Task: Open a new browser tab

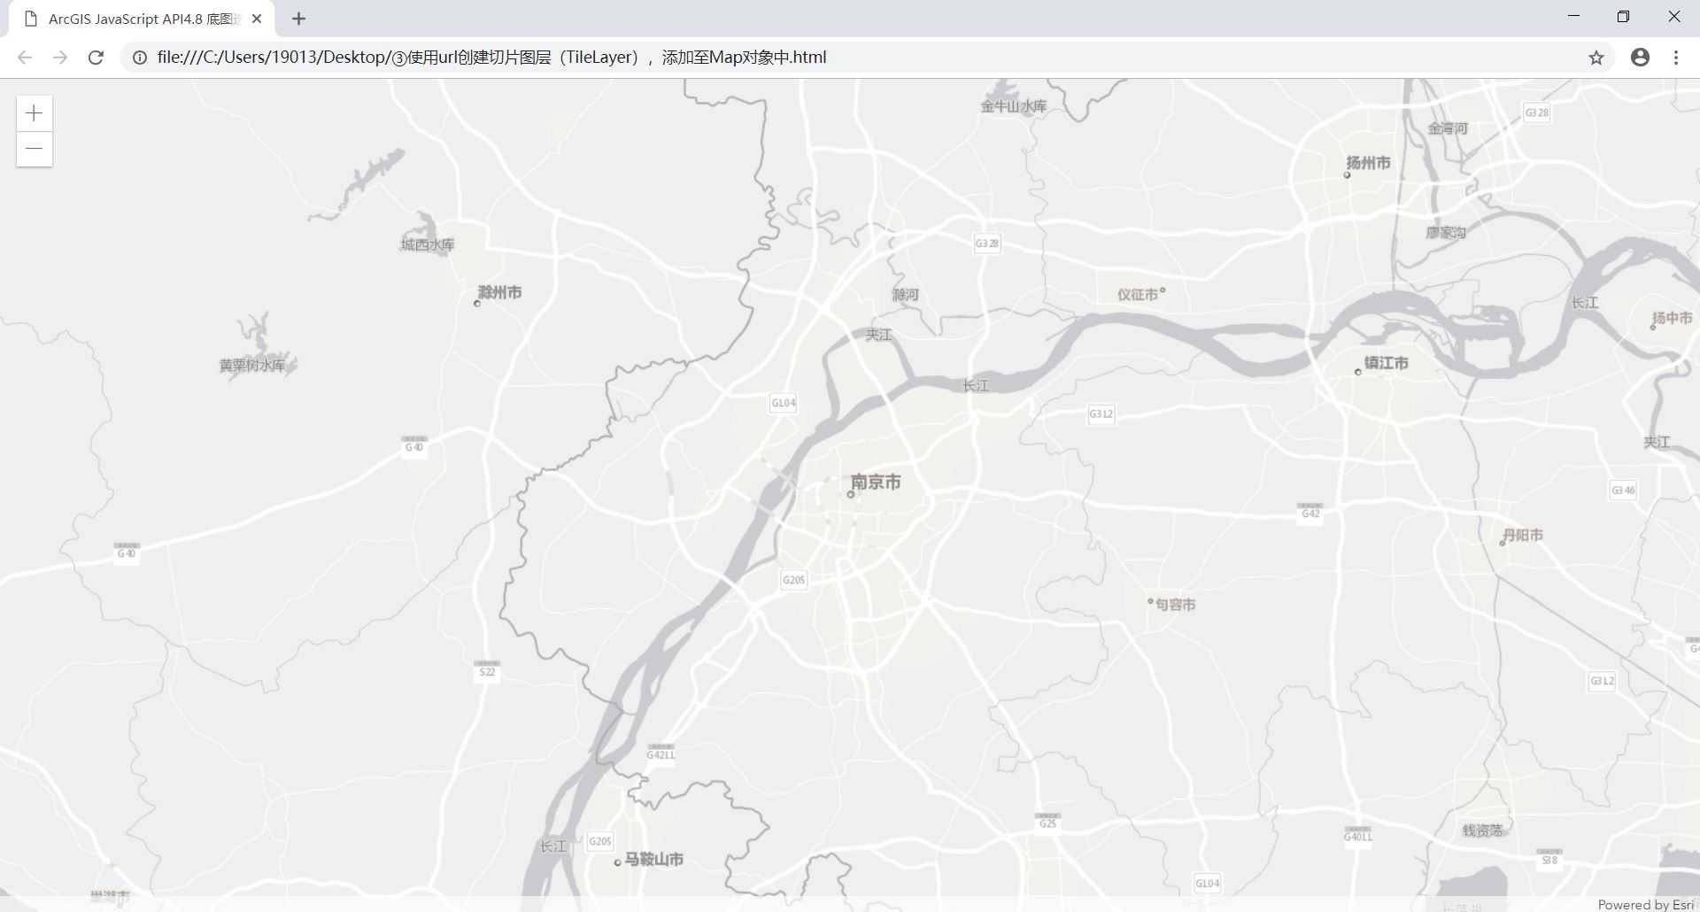Action: (298, 19)
